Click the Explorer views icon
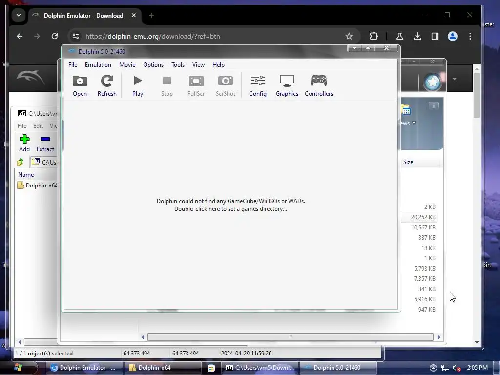The image size is (500, 375). click(406, 110)
